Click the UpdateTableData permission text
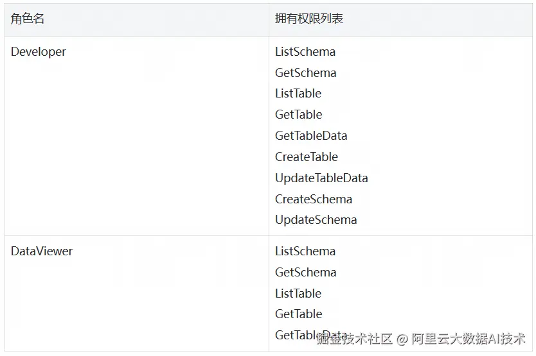This screenshot has width=536, height=356. pyautogui.click(x=321, y=178)
